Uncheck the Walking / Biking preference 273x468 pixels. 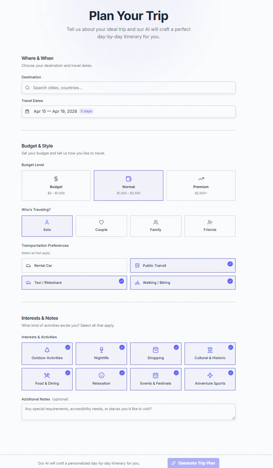183,282
